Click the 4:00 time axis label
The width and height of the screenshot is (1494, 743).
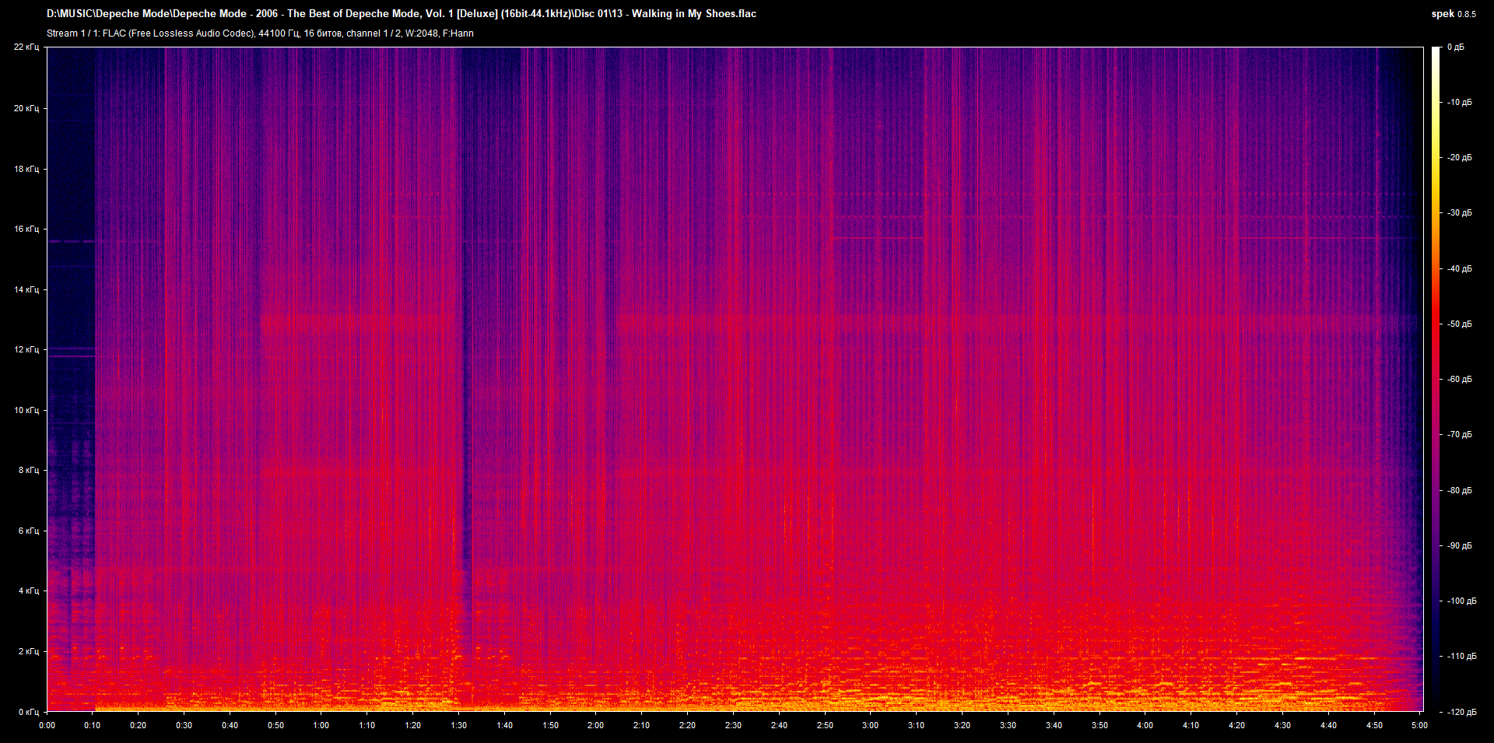1145,725
